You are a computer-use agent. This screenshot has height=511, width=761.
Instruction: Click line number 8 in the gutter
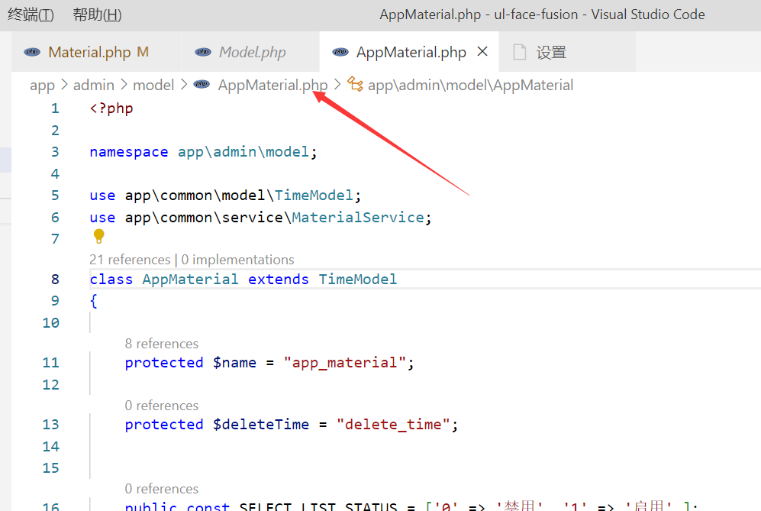[x=55, y=280]
